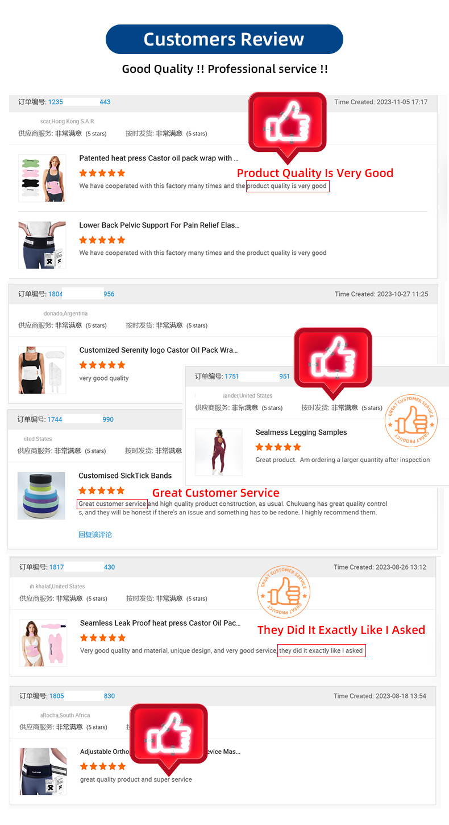Click the Customers Review banner button
This screenshot has width=449, height=825.
224,39
